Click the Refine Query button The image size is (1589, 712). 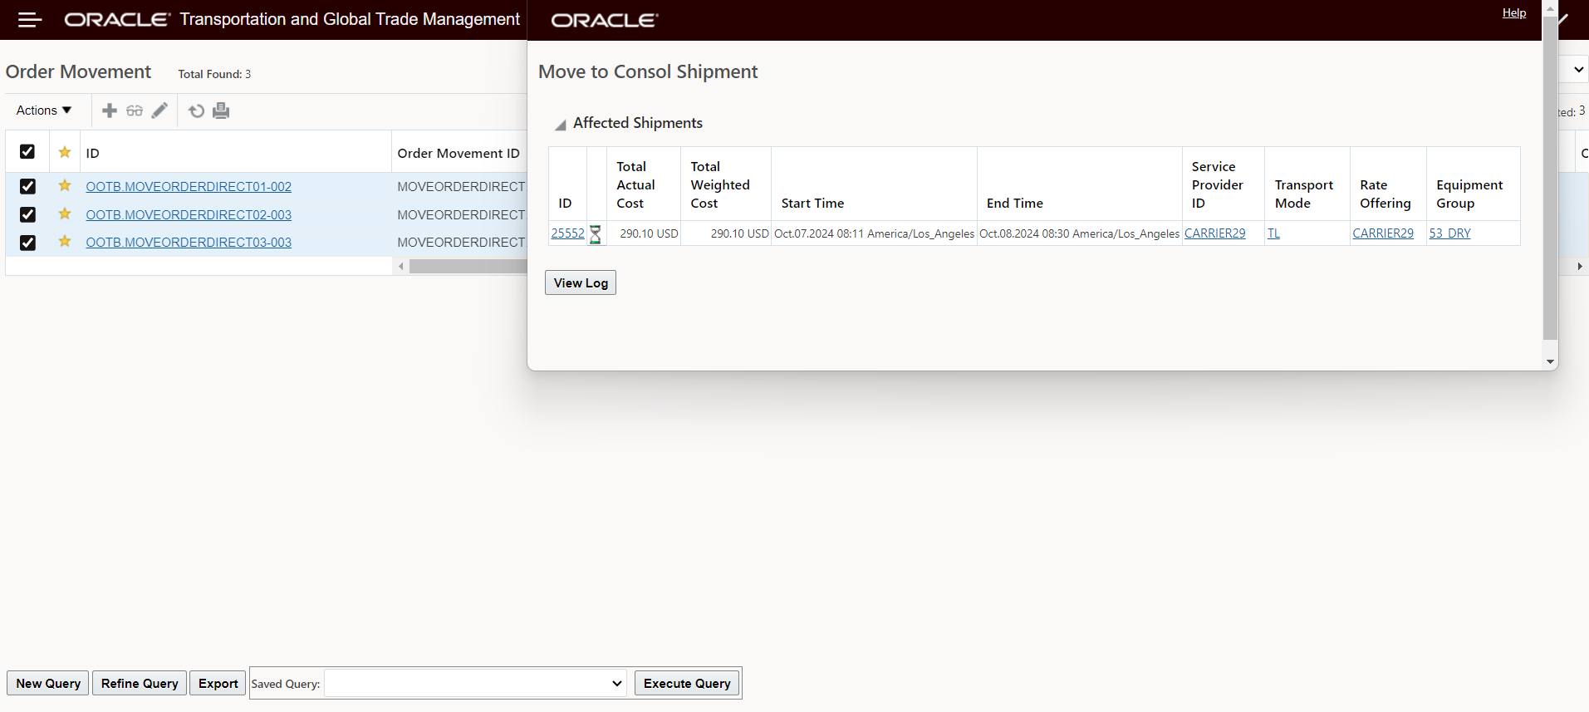click(140, 684)
